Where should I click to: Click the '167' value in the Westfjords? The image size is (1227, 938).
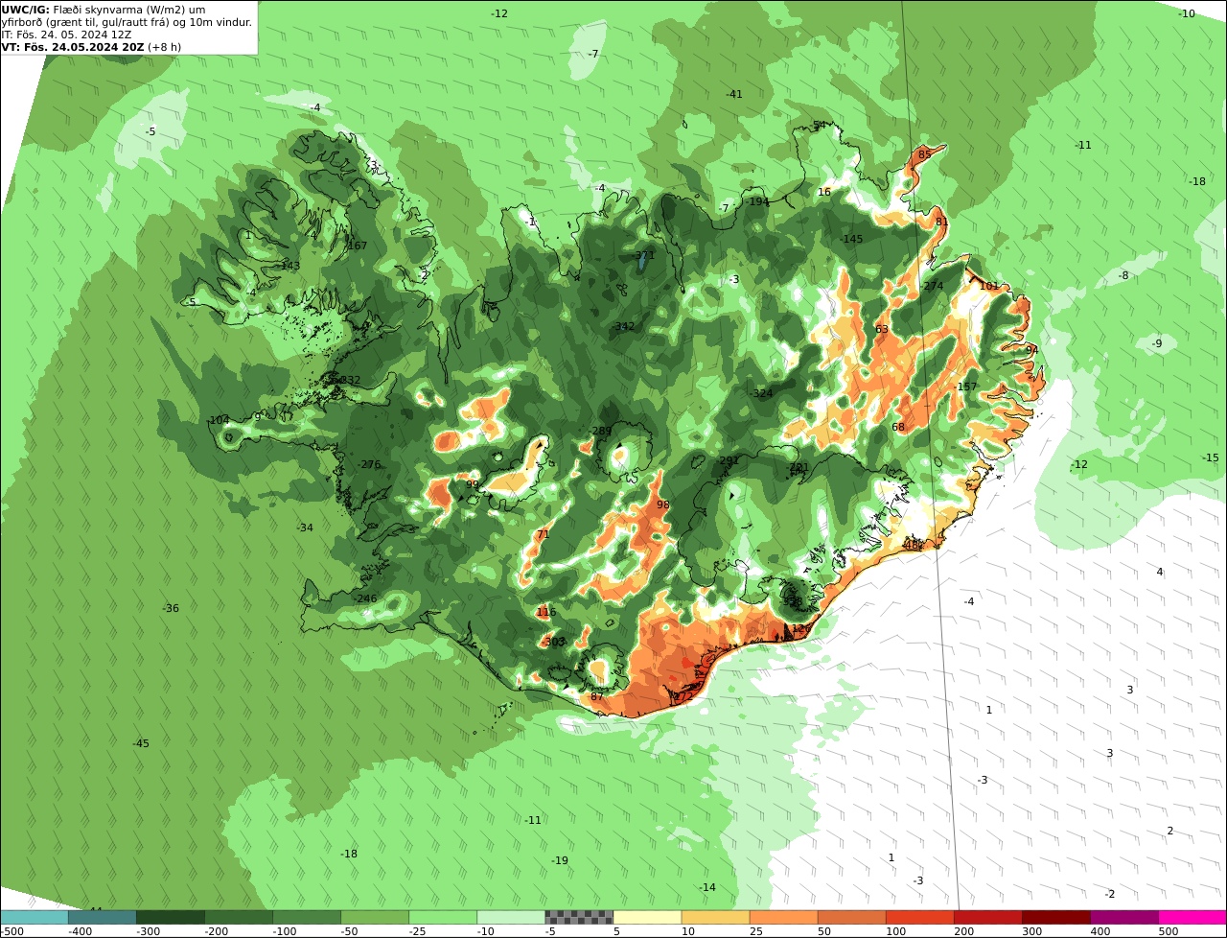coord(358,246)
